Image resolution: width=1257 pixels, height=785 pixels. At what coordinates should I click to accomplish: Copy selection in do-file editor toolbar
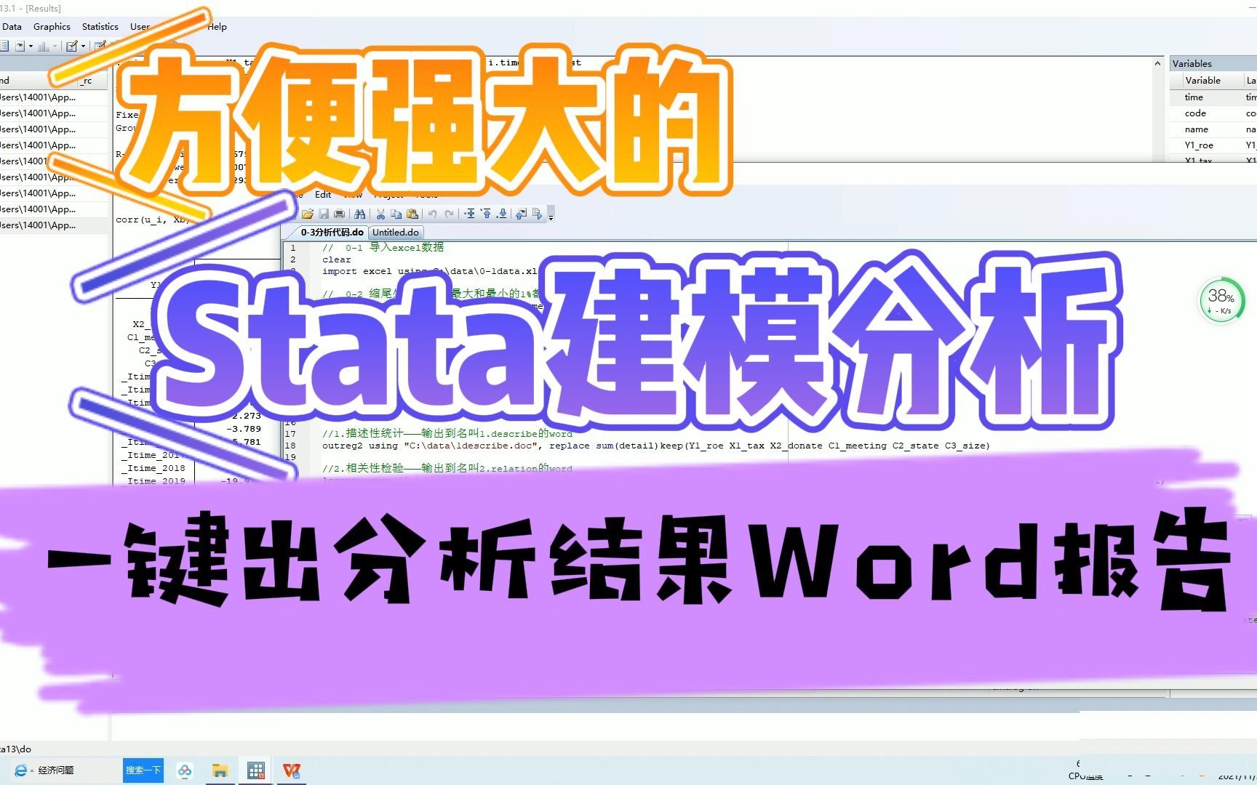(396, 214)
